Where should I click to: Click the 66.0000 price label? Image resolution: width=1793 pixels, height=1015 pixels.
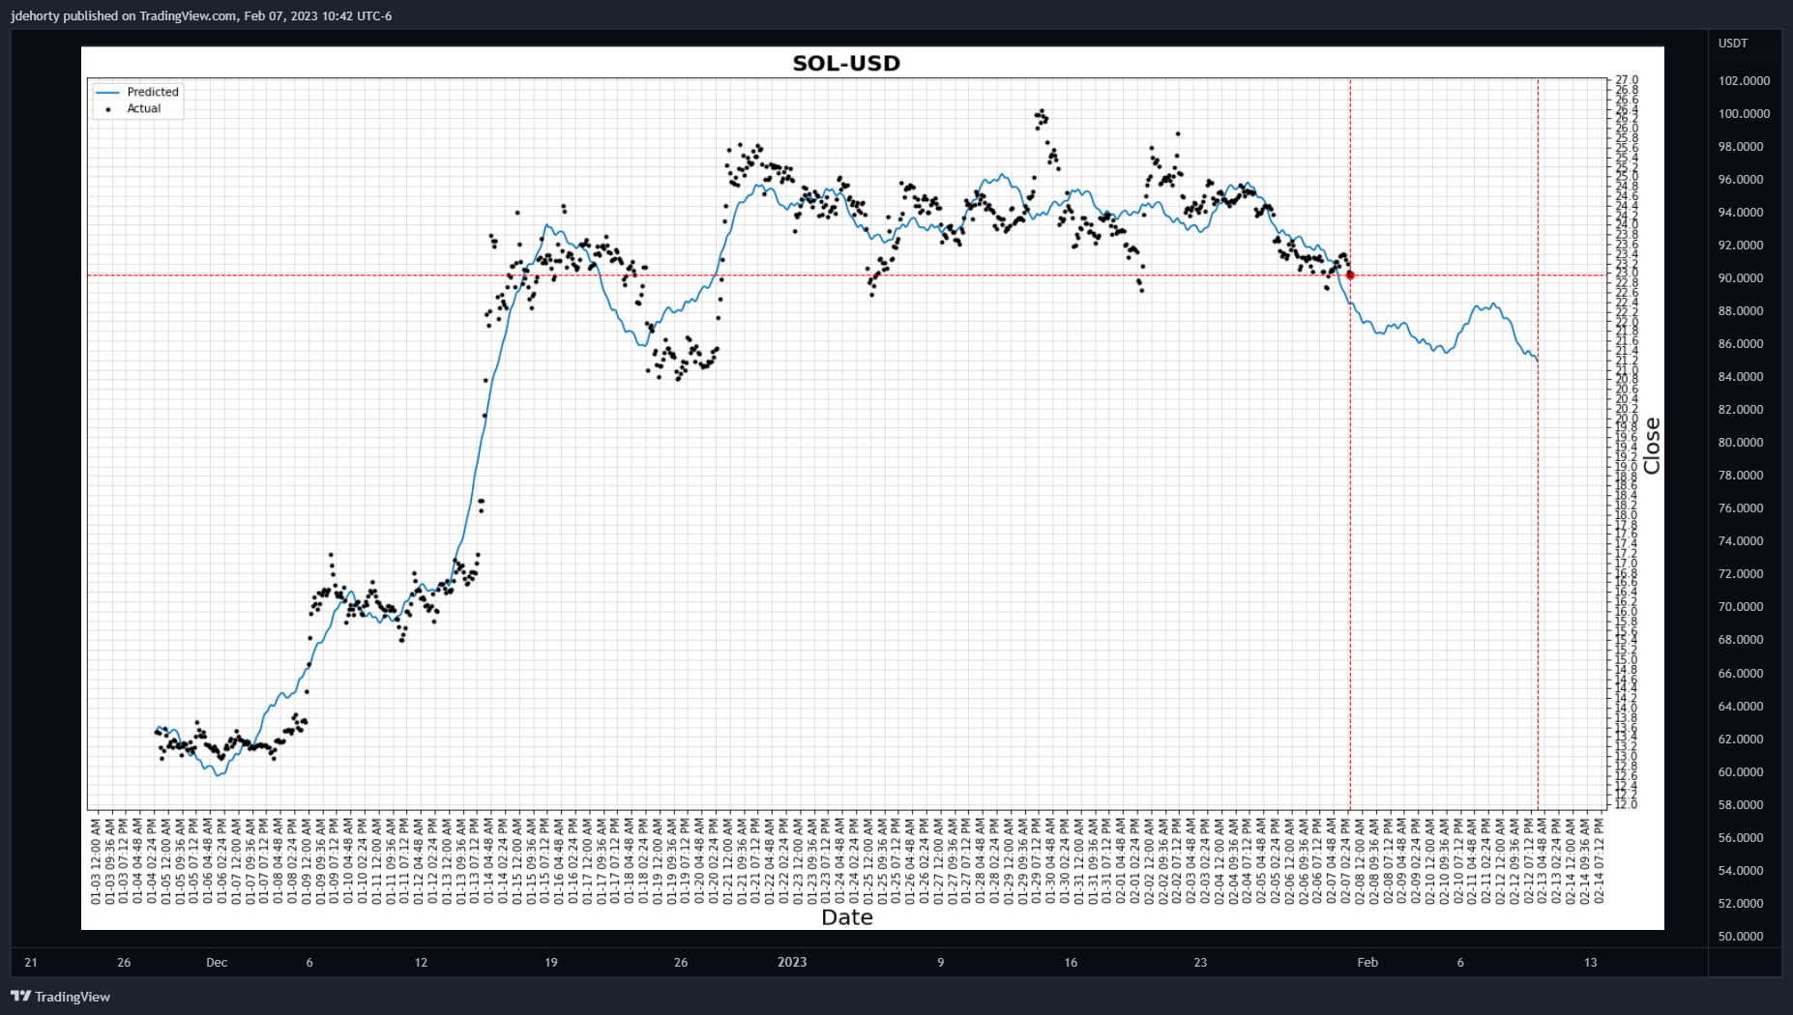(x=1741, y=673)
